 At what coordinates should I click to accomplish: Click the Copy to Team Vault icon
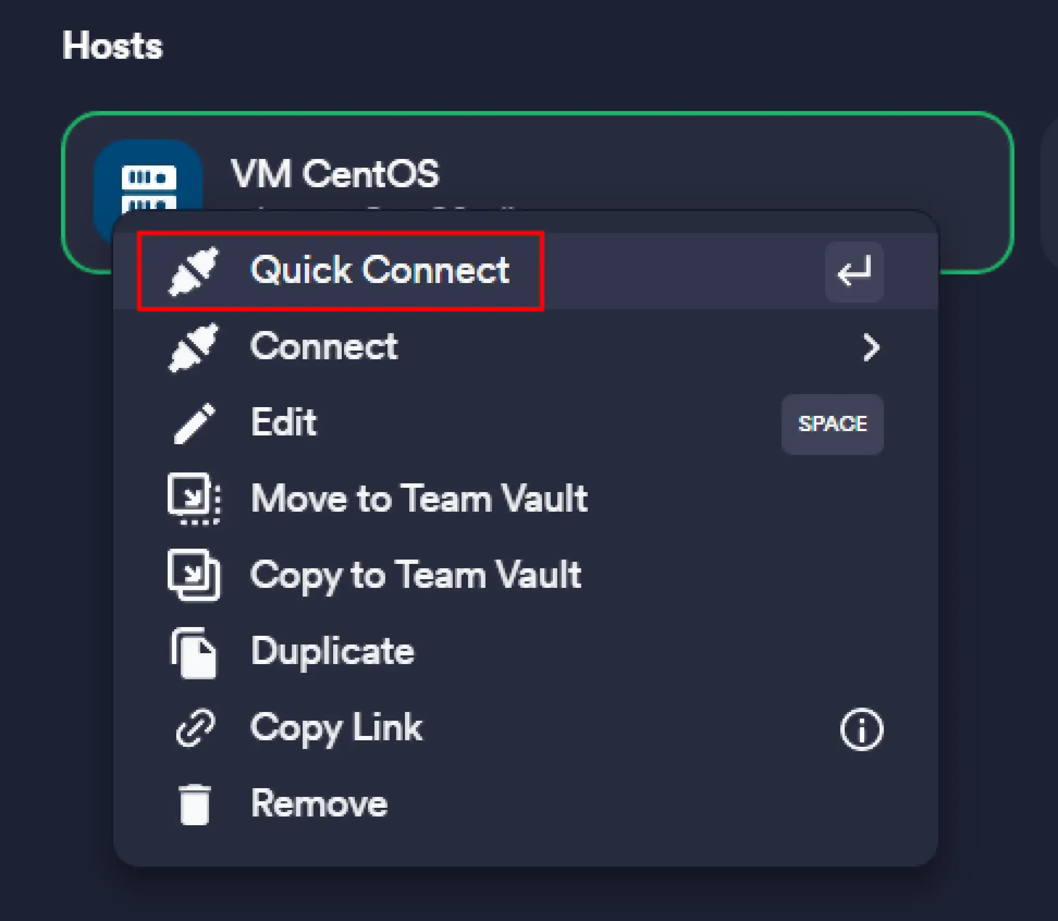click(194, 575)
